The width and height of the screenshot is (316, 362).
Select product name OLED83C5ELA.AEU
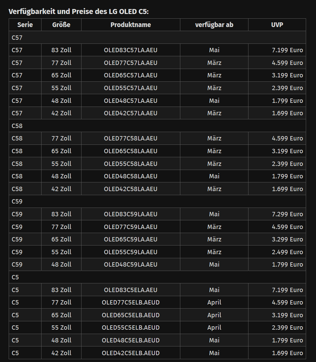pos(130,290)
